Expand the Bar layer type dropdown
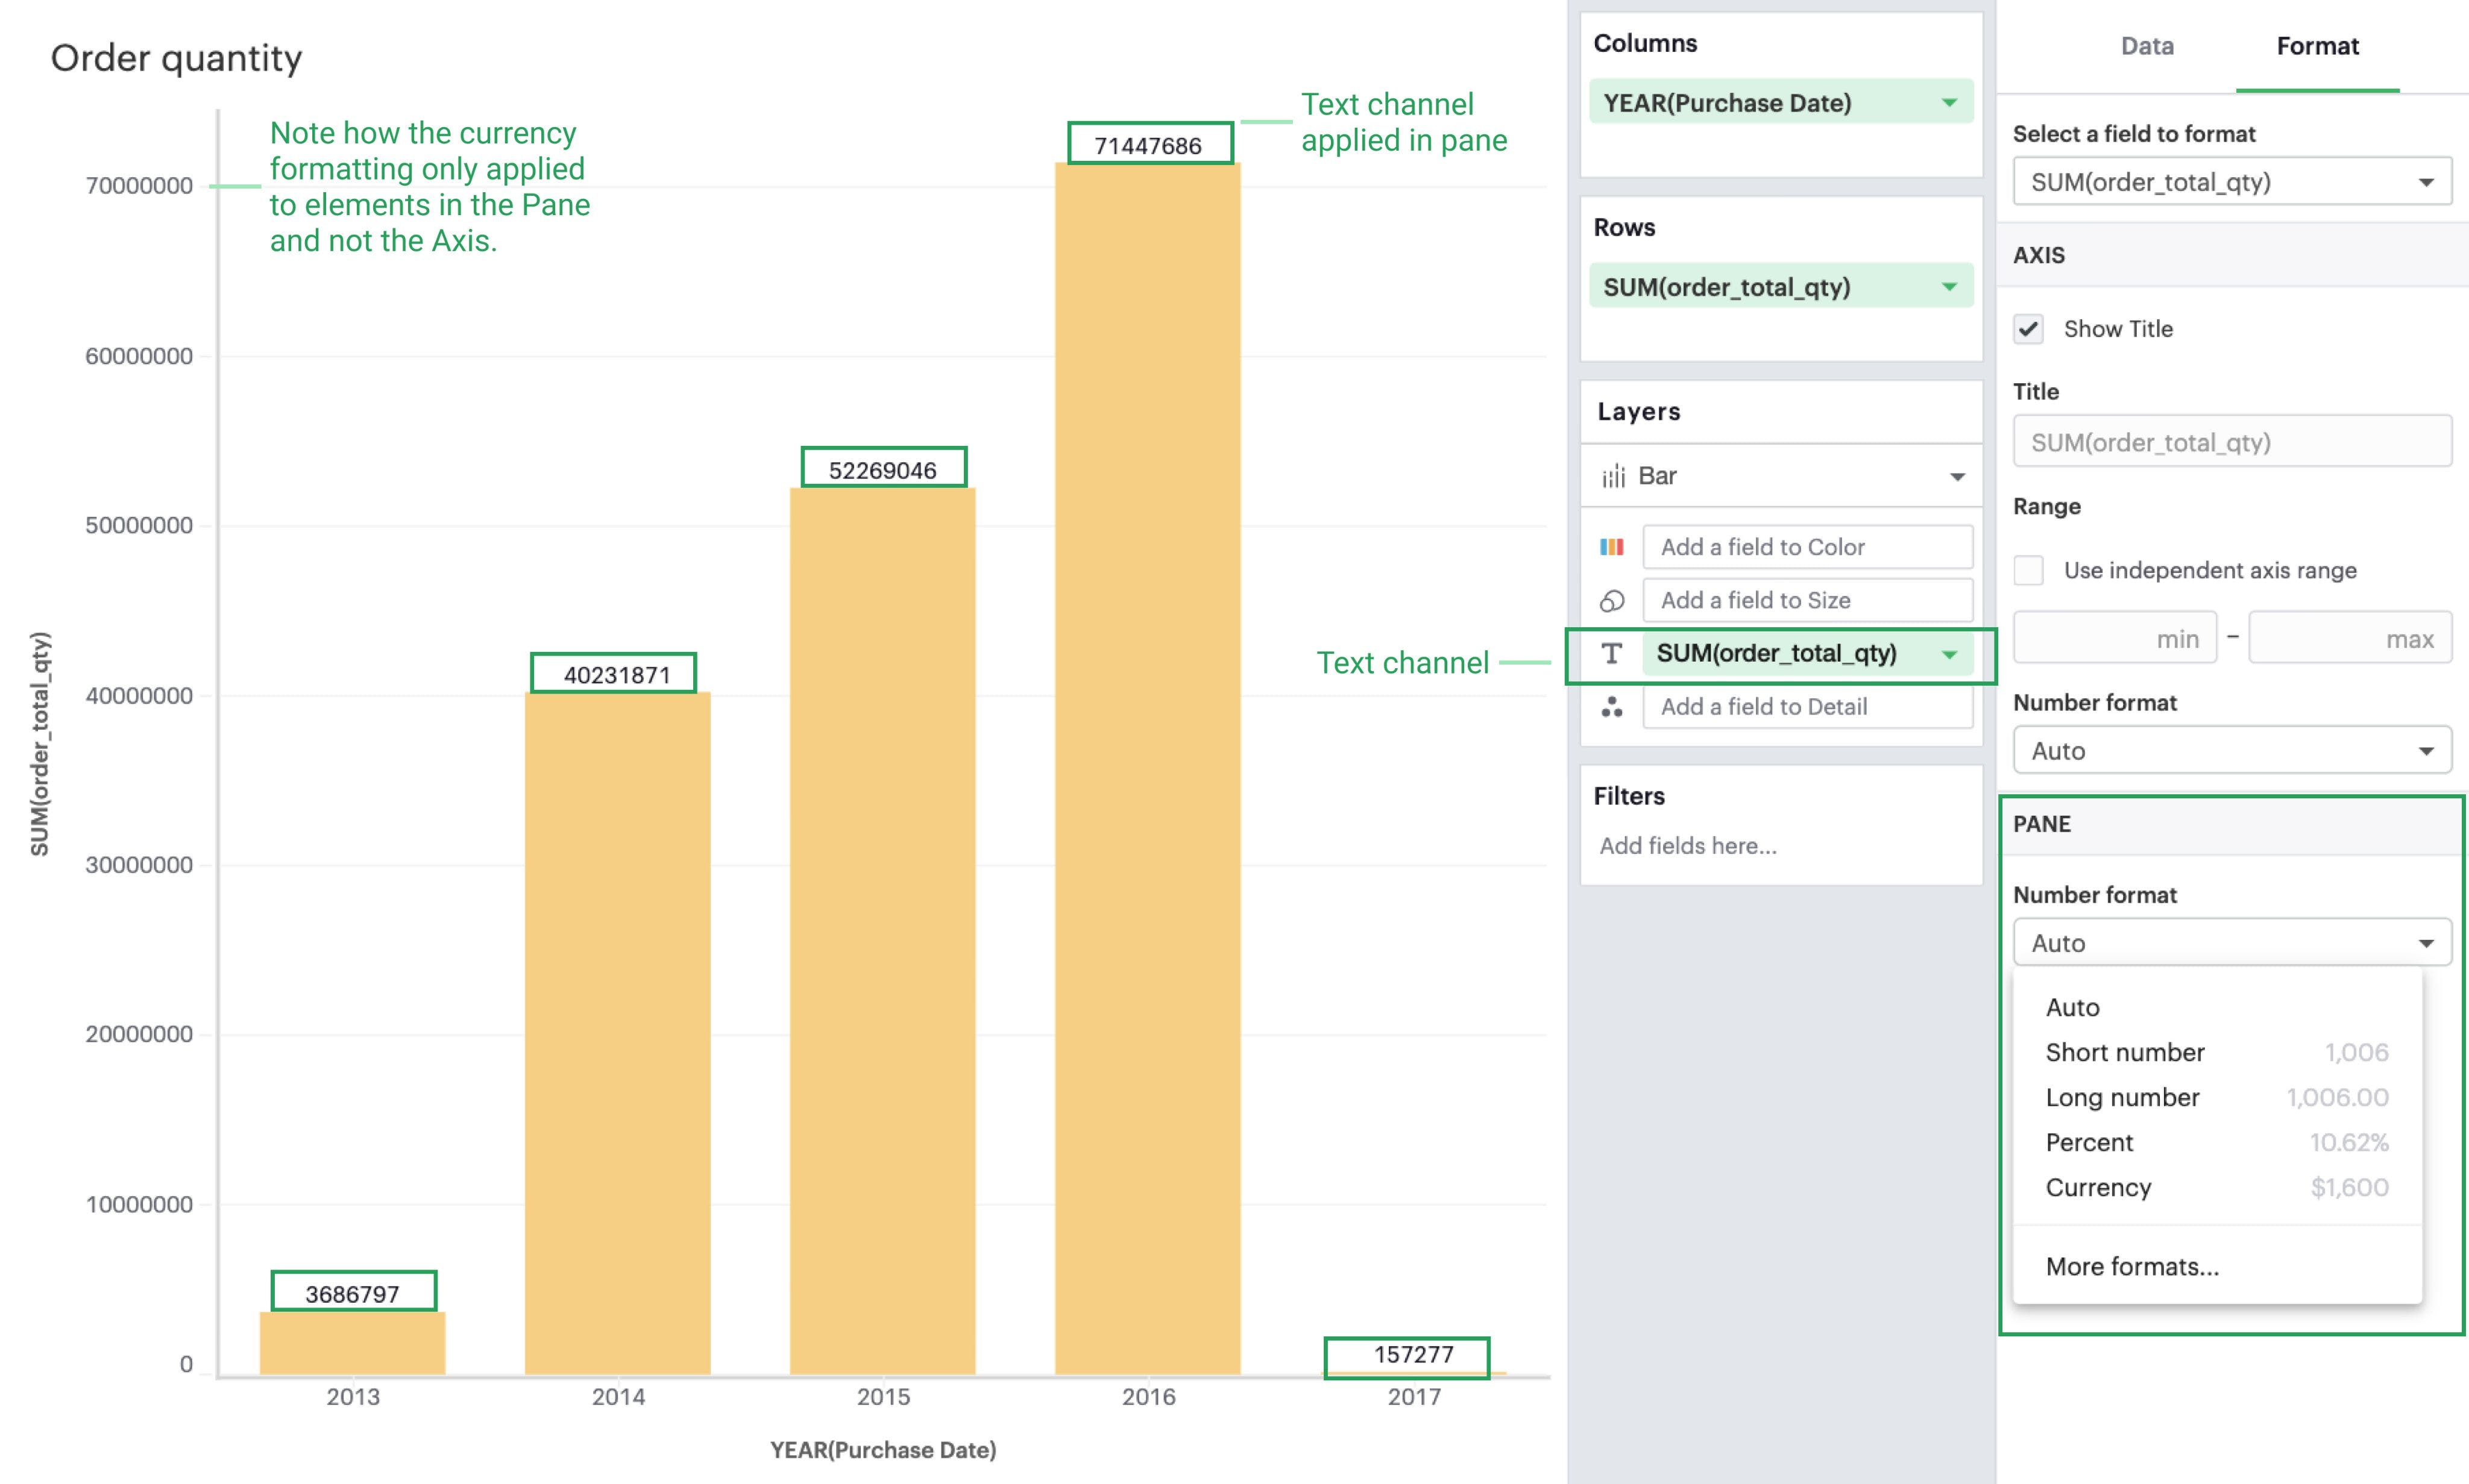This screenshot has width=2469, height=1484. click(x=1957, y=477)
